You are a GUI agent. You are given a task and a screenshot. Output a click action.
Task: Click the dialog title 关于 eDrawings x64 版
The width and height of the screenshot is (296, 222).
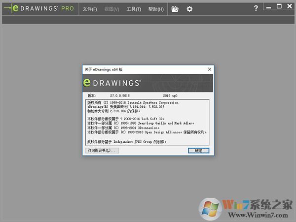pos(104,69)
